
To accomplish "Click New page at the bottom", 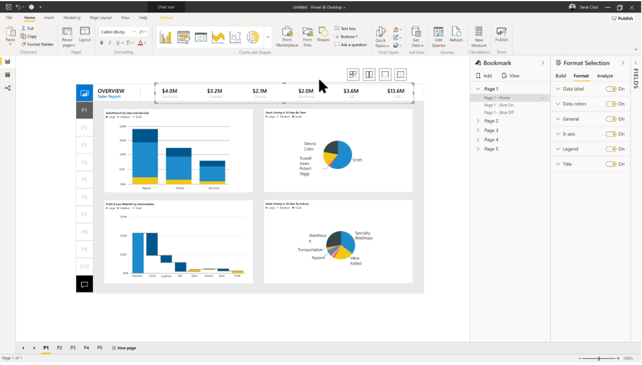I will [124, 348].
